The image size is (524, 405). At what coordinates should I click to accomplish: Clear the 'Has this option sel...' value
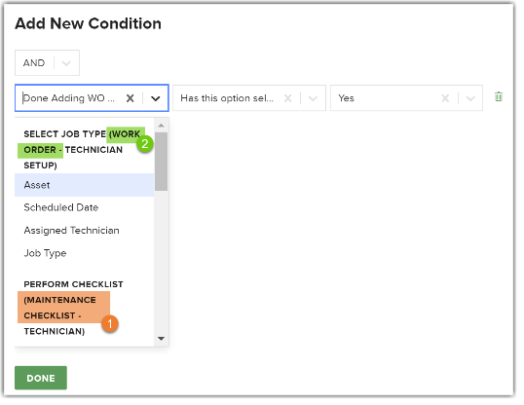pos(287,98)
